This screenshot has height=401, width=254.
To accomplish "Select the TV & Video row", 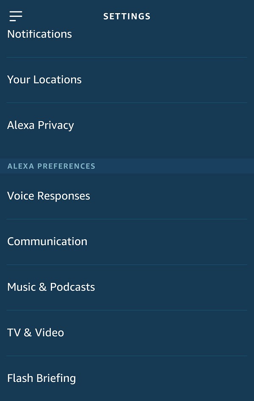I will tap(36, 332).
